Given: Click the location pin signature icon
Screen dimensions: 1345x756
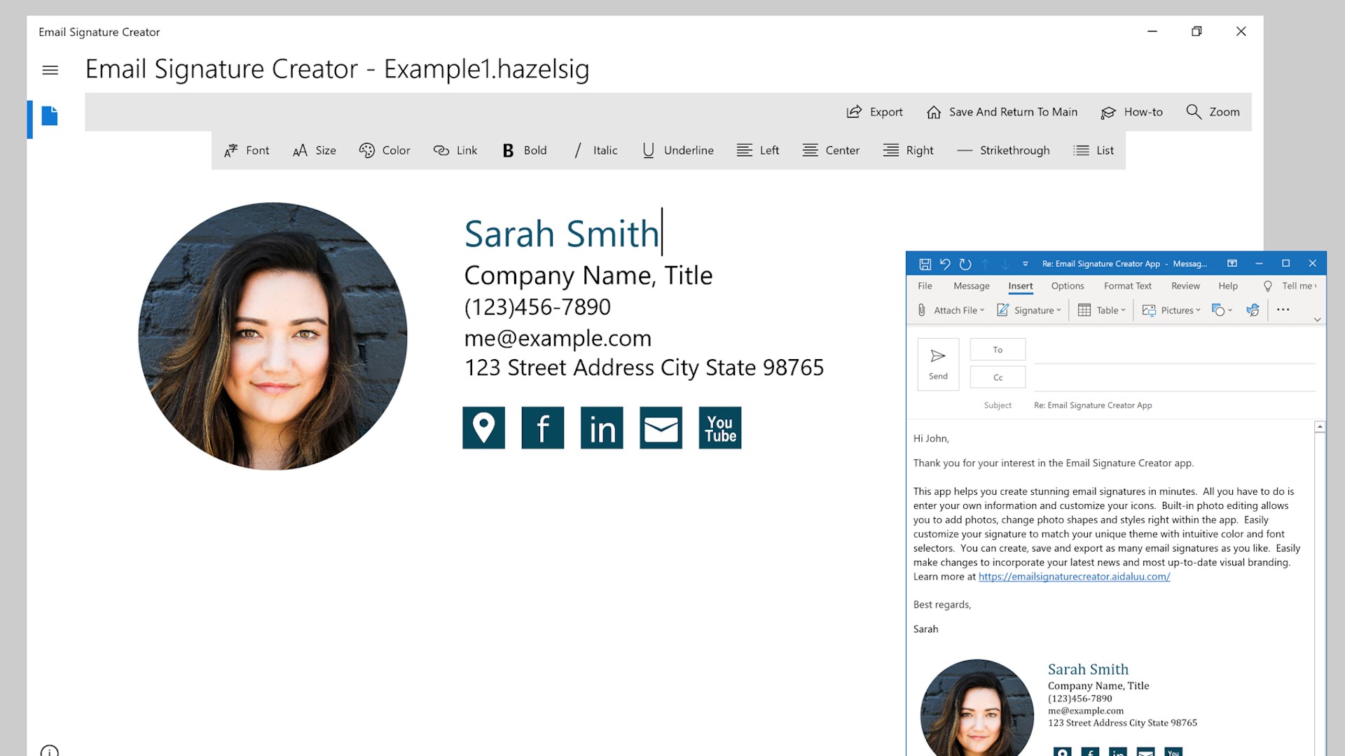Looking at the screenshot, I should point(483,428).
